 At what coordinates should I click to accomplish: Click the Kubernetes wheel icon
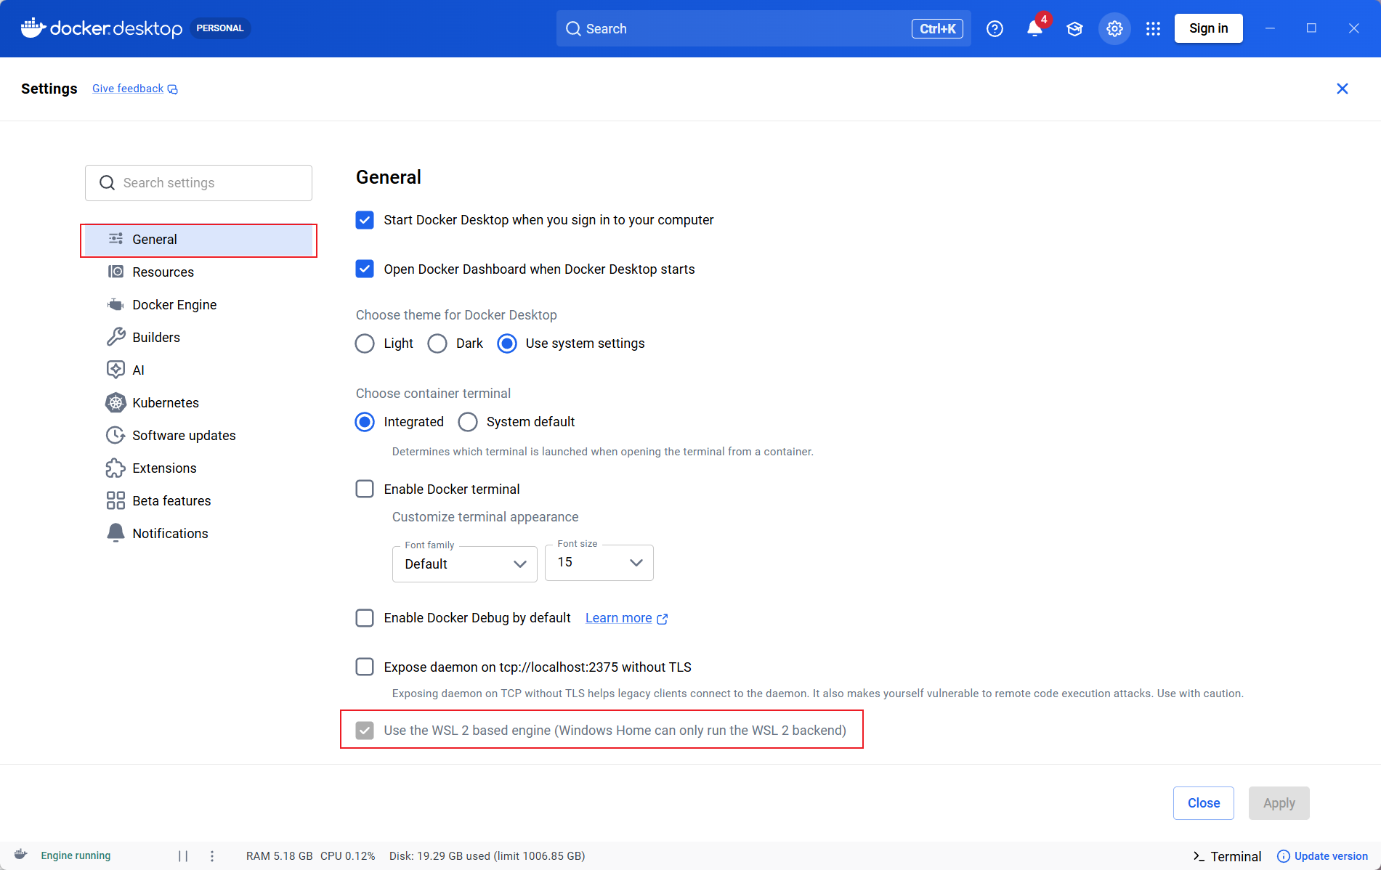click(116, 402)
